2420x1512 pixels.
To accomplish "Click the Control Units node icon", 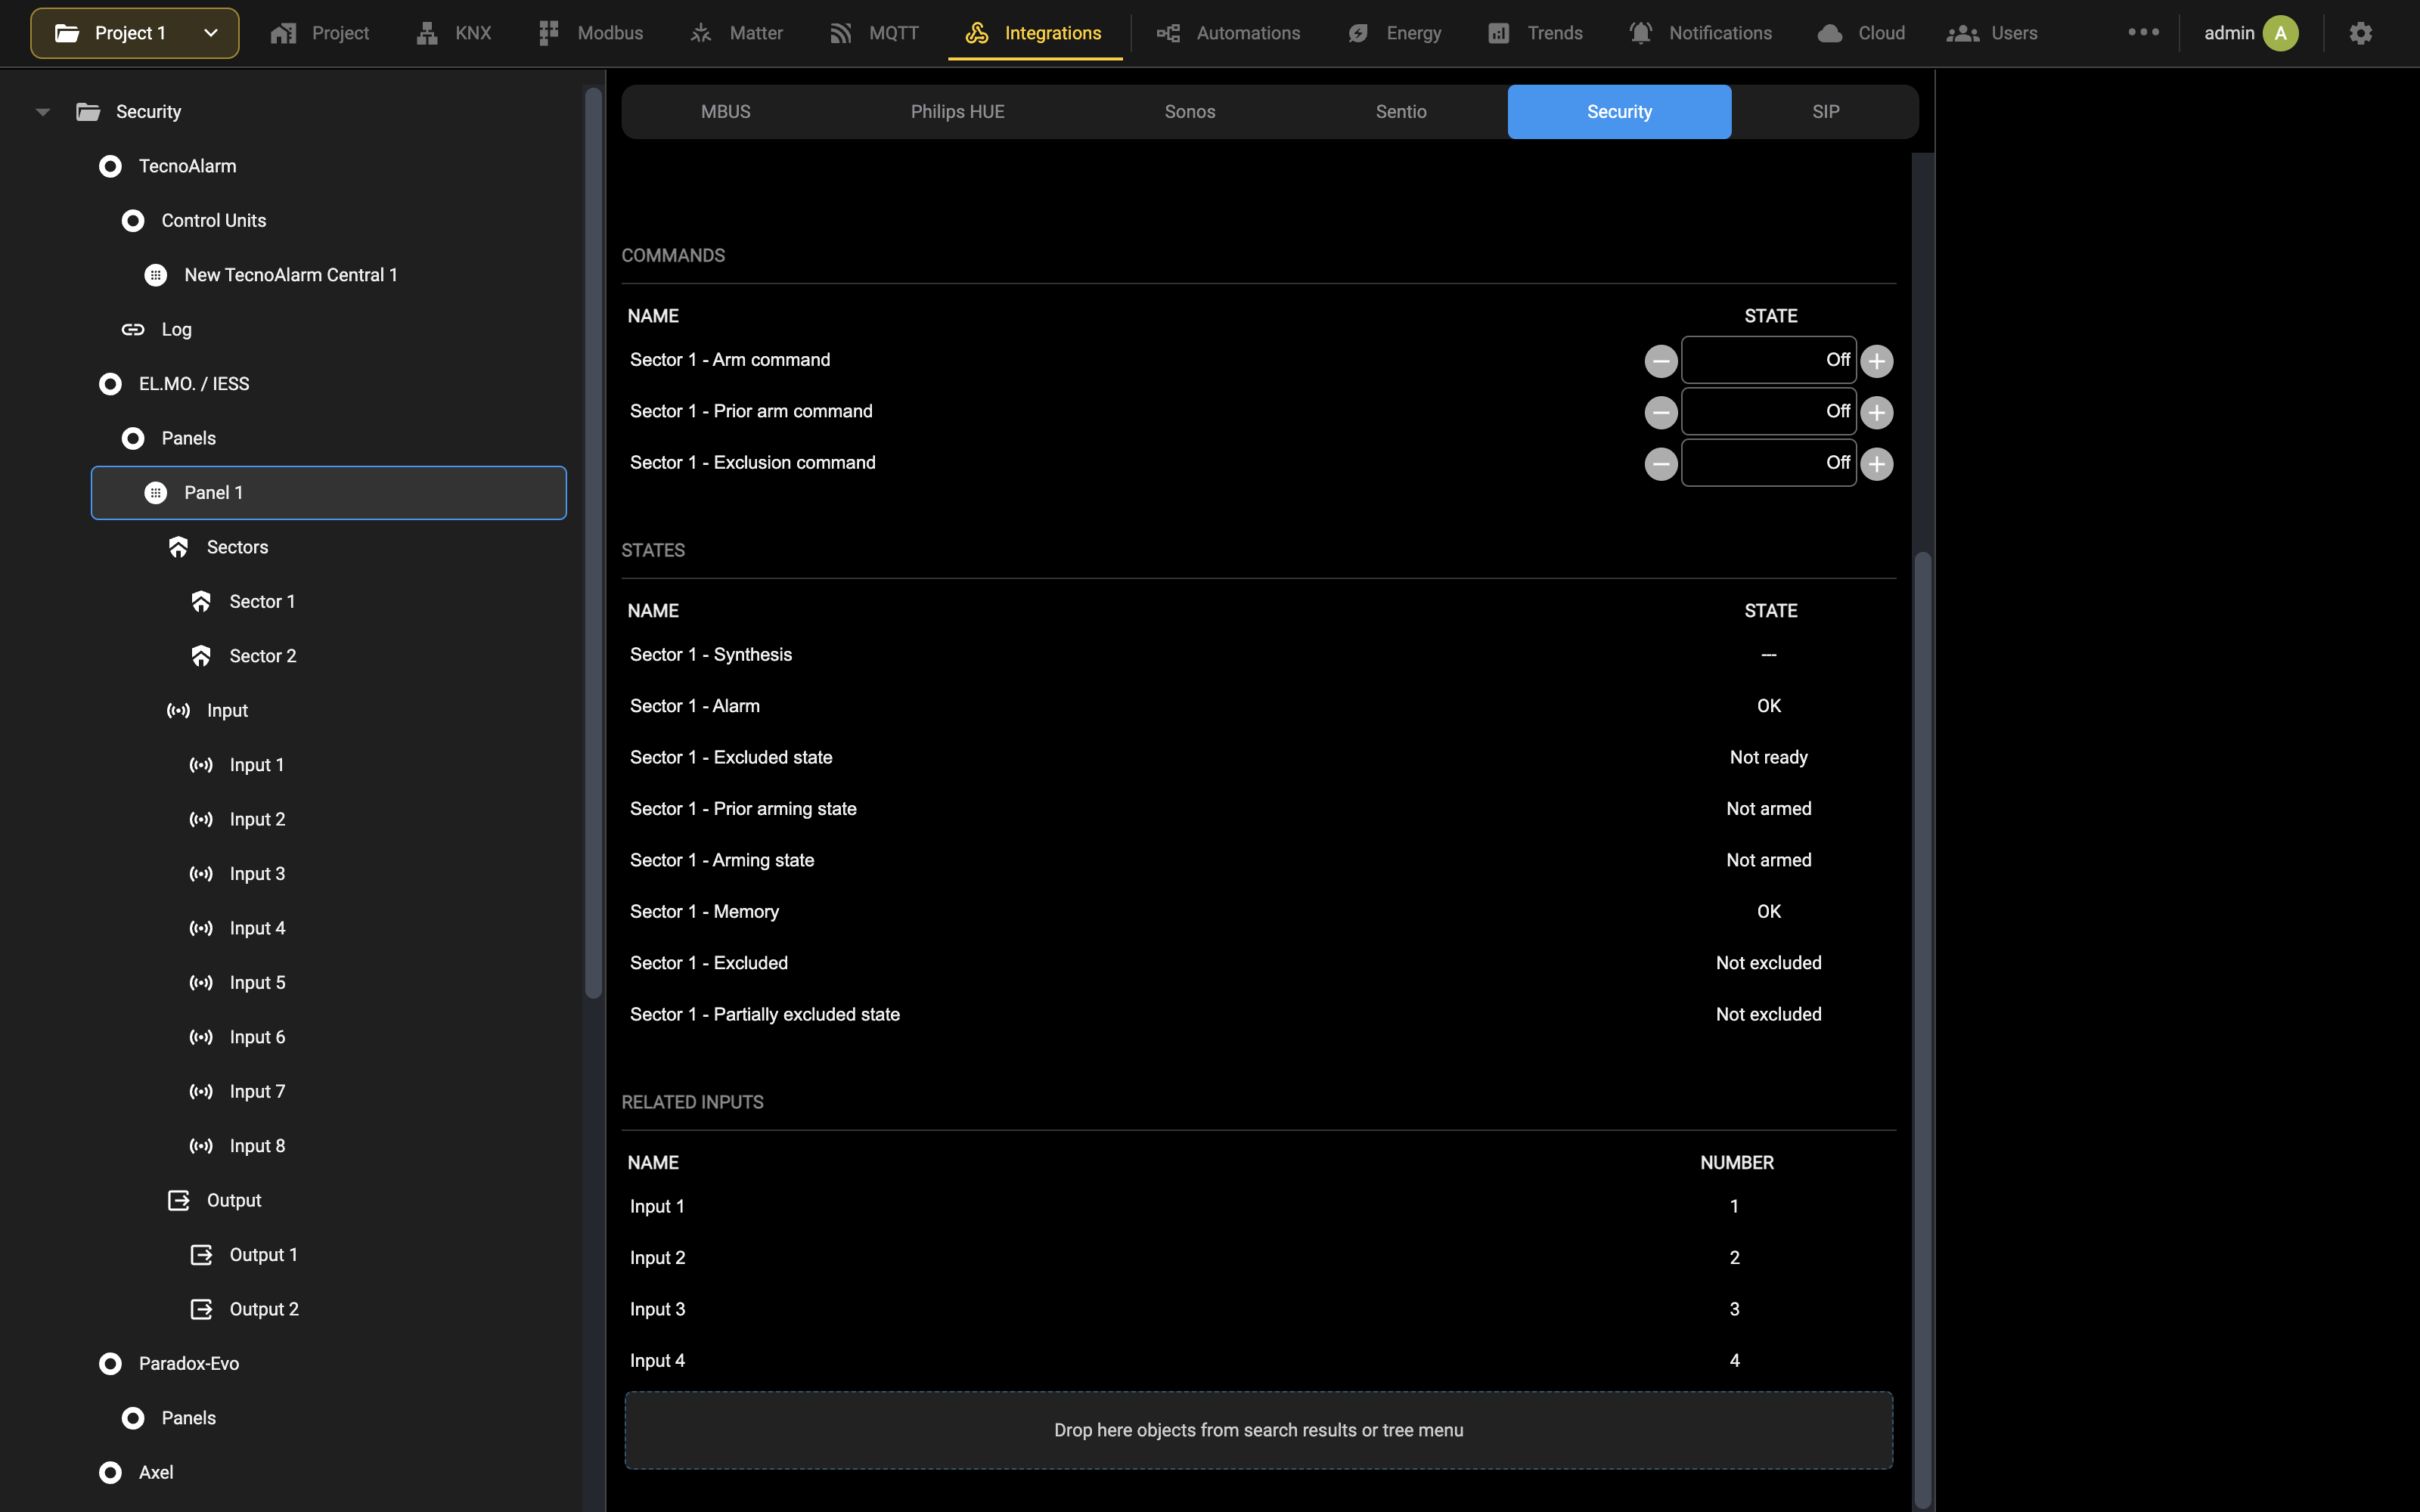I will tap(133, 221).
